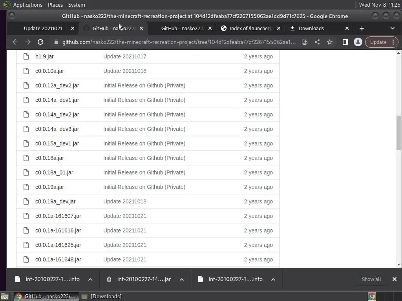Image resolution: width=402 pixels, height=301 pixels.
Task: Click the file icon for c0.0.14a_dev2.jar
Action: pyautogui.click(x=26, y=114)
